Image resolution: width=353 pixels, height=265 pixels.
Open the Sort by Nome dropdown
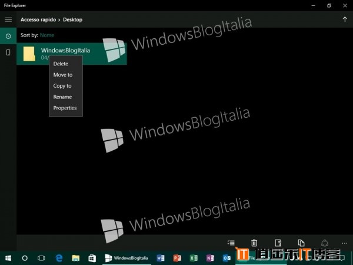click(x=47, y=35)
